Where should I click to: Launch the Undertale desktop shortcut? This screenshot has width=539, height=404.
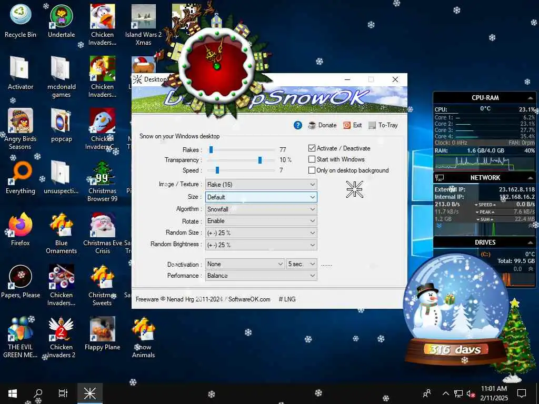pos(61,21)
